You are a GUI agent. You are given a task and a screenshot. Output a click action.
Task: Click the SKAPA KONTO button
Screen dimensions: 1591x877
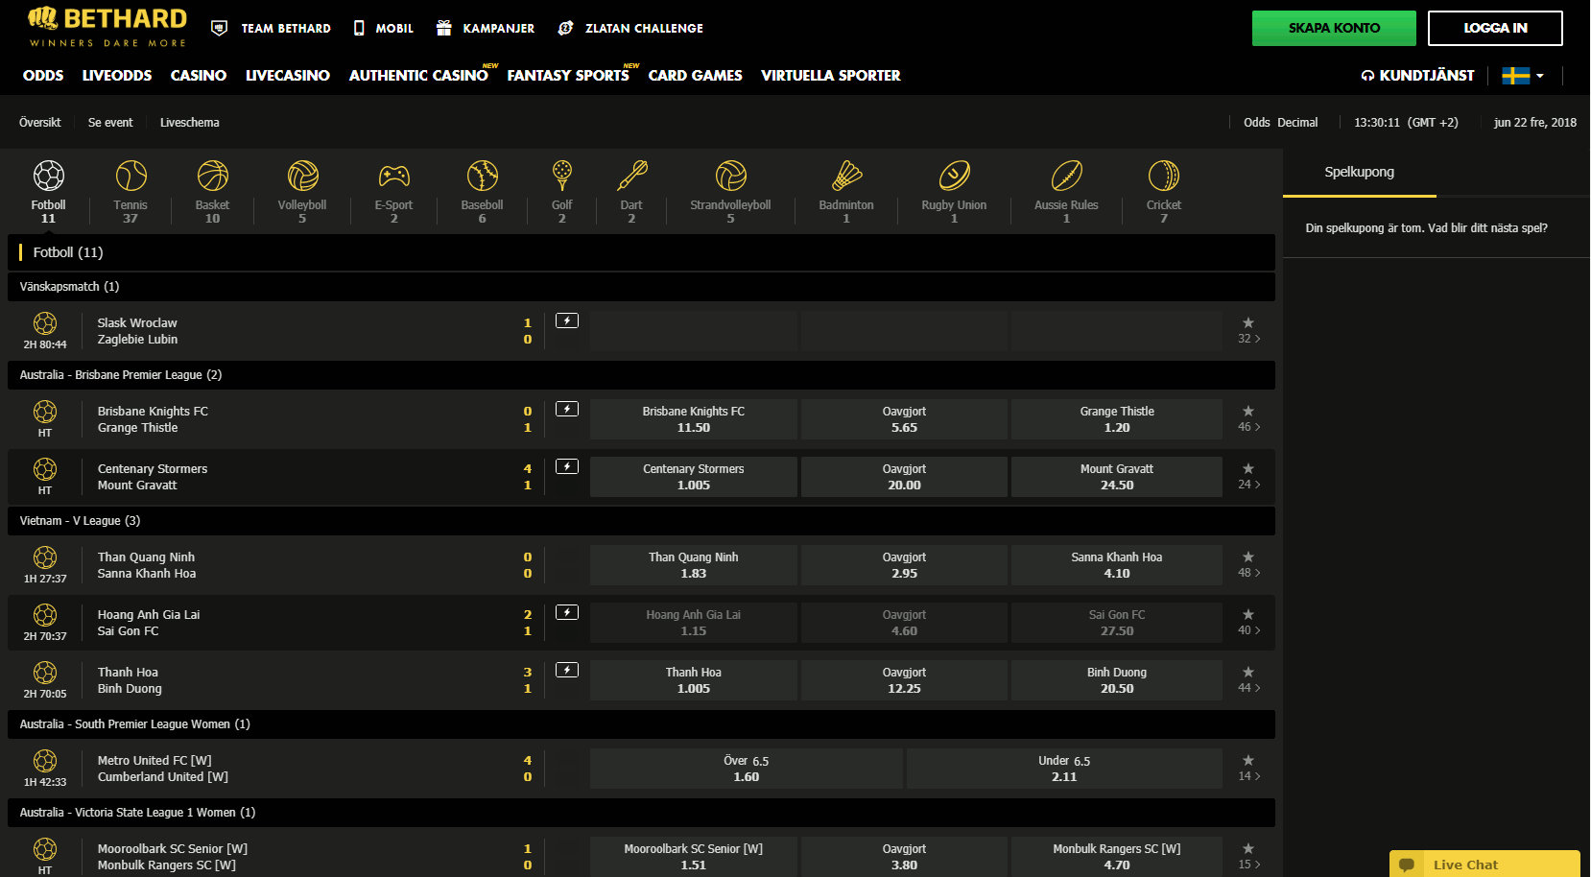(x=1334, y=28)
